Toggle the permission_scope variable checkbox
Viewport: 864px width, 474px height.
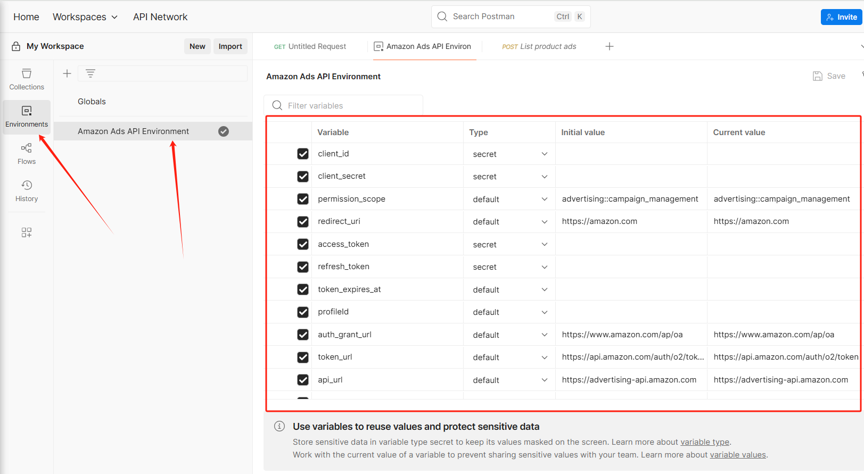(303, 199)
